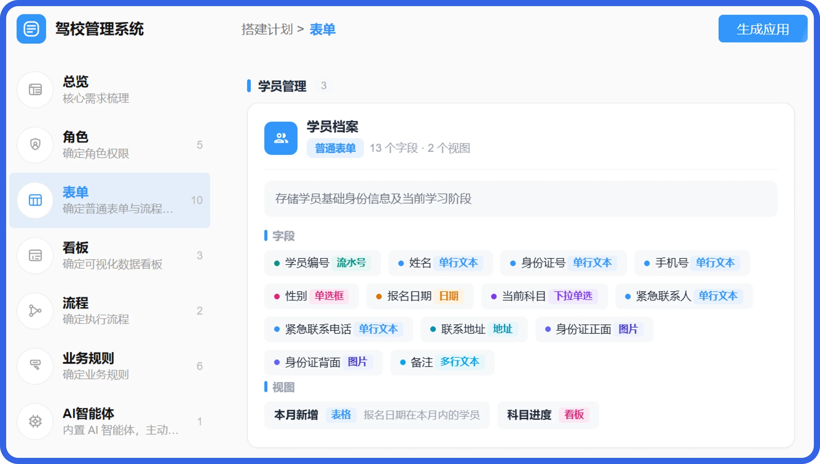Click the 确定角色权限 subtitle
Image resolution: width=820 pixels, height=464 pixels.
click(x=96, y=154)
